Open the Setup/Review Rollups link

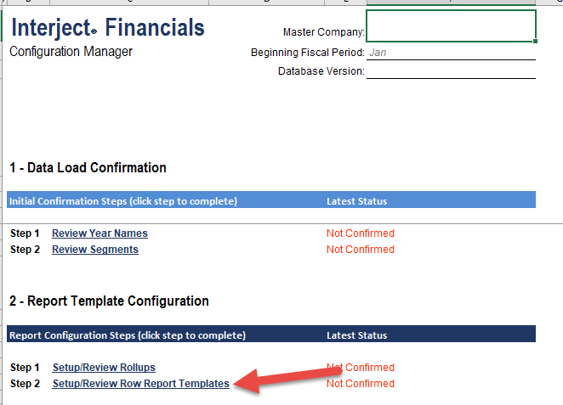[x=104, y=368]
